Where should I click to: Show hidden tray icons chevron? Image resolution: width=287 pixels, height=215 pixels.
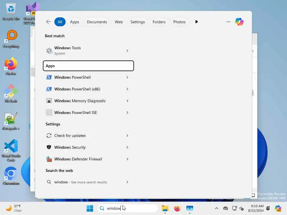coord(217,208)
